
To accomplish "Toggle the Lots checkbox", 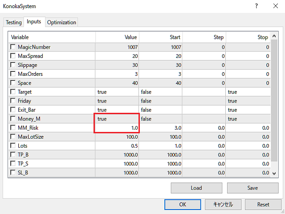I will pyautogui.click(x=13, y=146).
